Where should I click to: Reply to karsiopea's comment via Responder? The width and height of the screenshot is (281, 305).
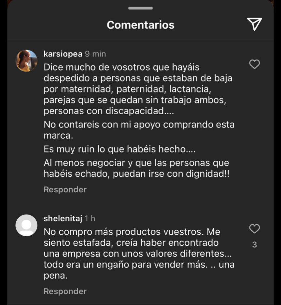tap(65, 189)
